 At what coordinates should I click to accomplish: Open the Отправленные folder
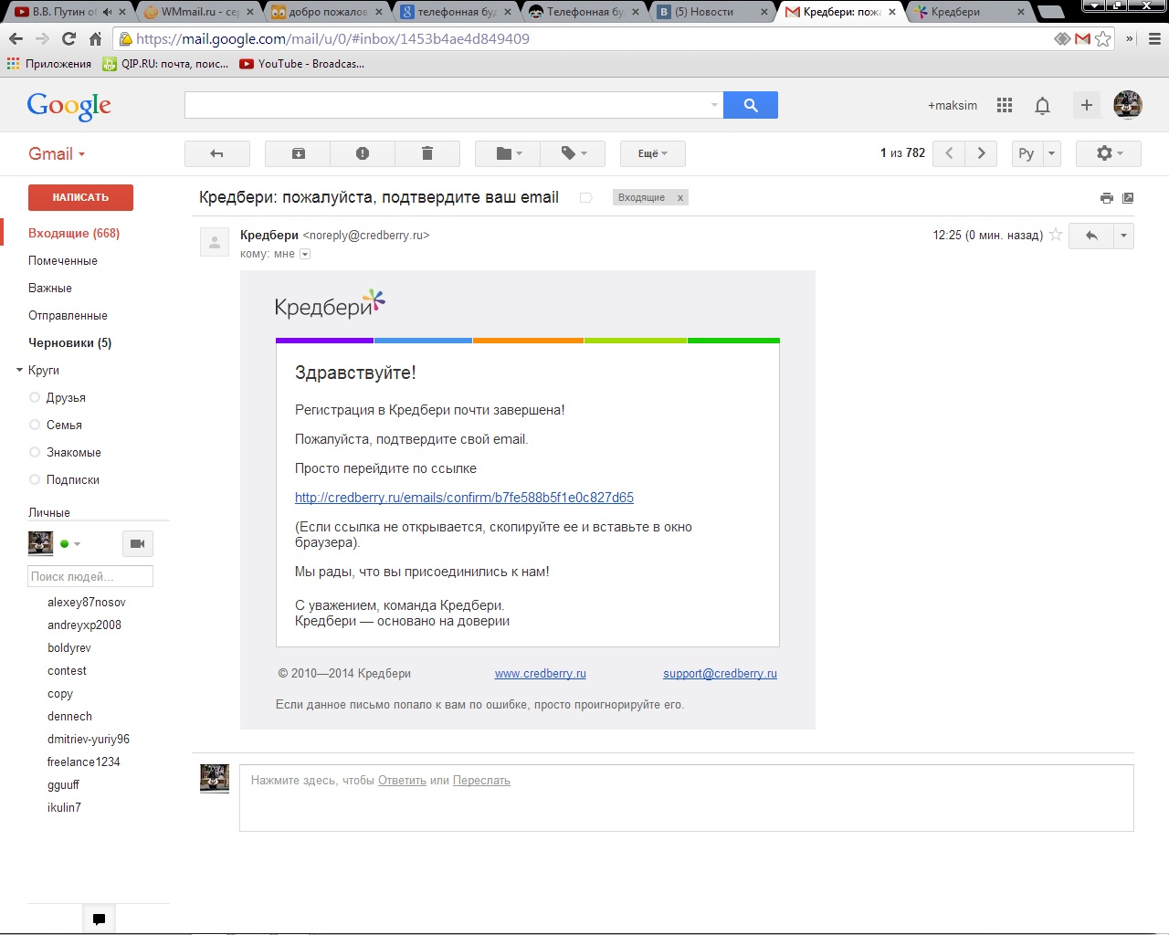click(68, 315)
